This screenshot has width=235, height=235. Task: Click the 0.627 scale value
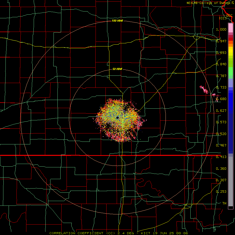(221, 111)
